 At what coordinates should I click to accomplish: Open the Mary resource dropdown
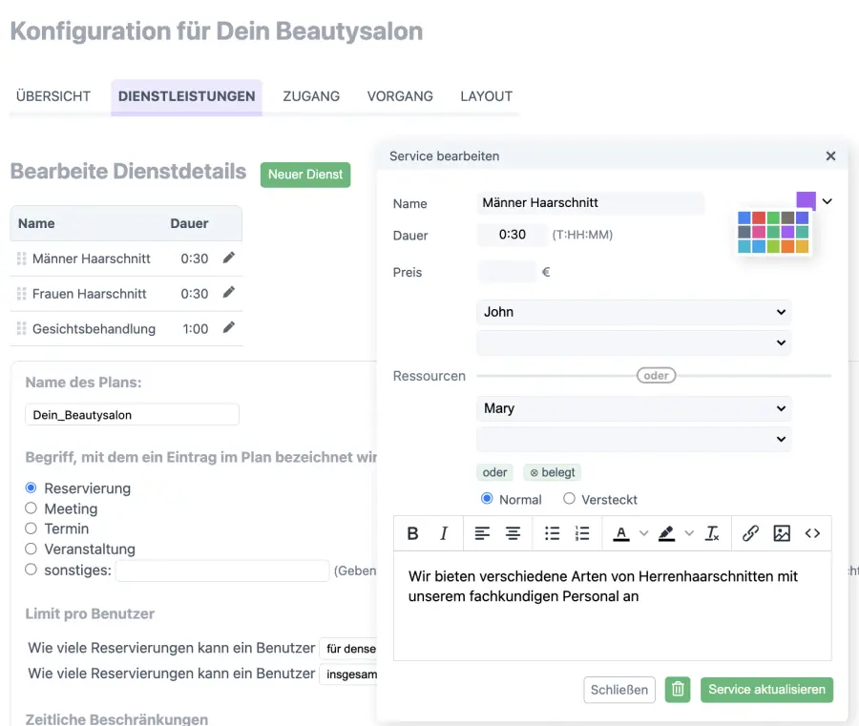(633, 408)
